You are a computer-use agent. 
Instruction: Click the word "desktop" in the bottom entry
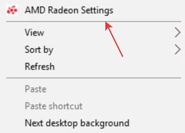click(x=62, y=123)
